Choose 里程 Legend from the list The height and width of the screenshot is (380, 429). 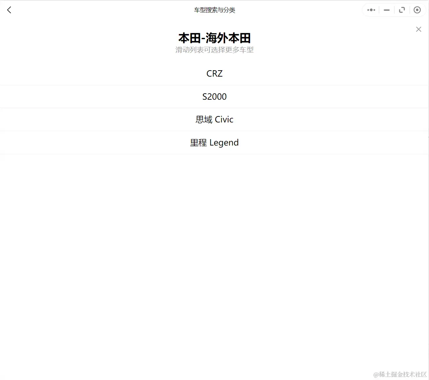[214, 142]
